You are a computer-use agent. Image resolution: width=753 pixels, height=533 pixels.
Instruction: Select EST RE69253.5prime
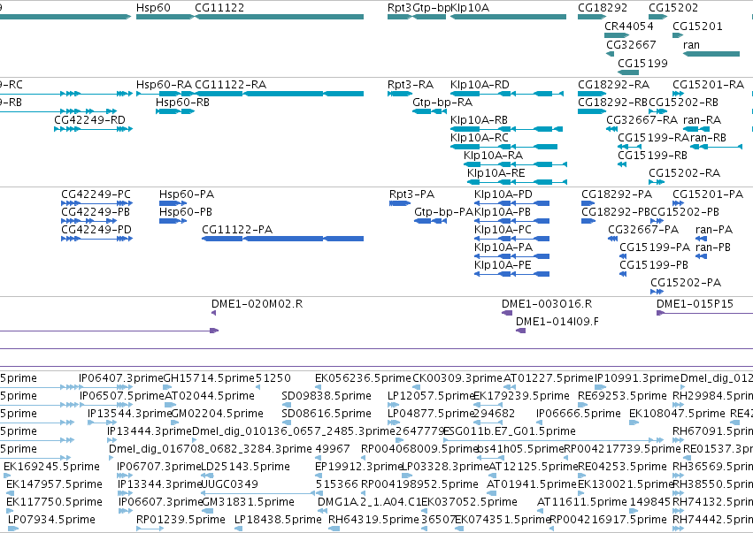coord(622,396)
